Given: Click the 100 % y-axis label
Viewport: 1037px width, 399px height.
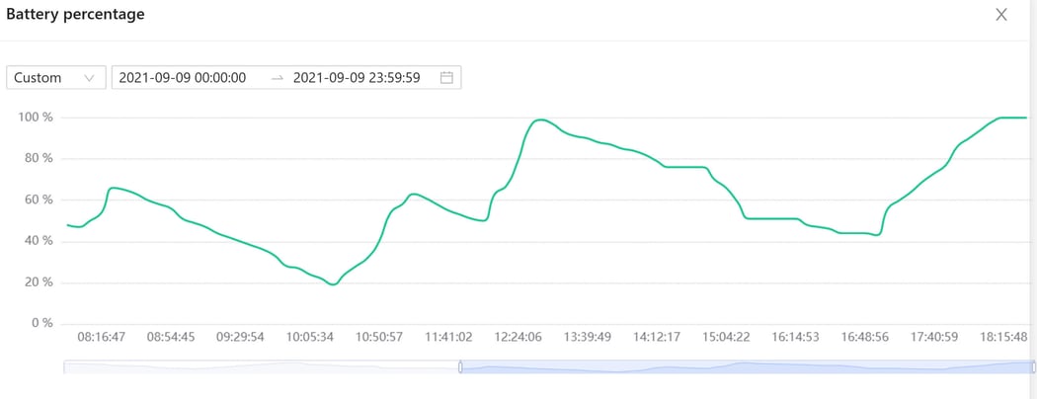Looking at the screenshot, I should pyautogui.click(x=35, y=118).
